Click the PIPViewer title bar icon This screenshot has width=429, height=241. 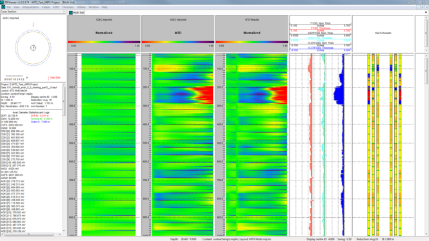[x=2, y=2]
